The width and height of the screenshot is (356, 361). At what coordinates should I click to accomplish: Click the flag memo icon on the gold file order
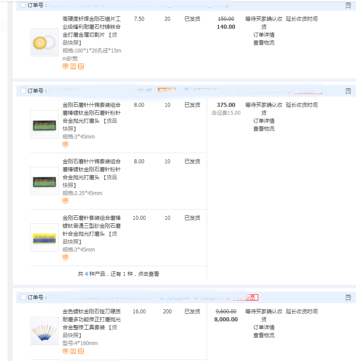349,298
